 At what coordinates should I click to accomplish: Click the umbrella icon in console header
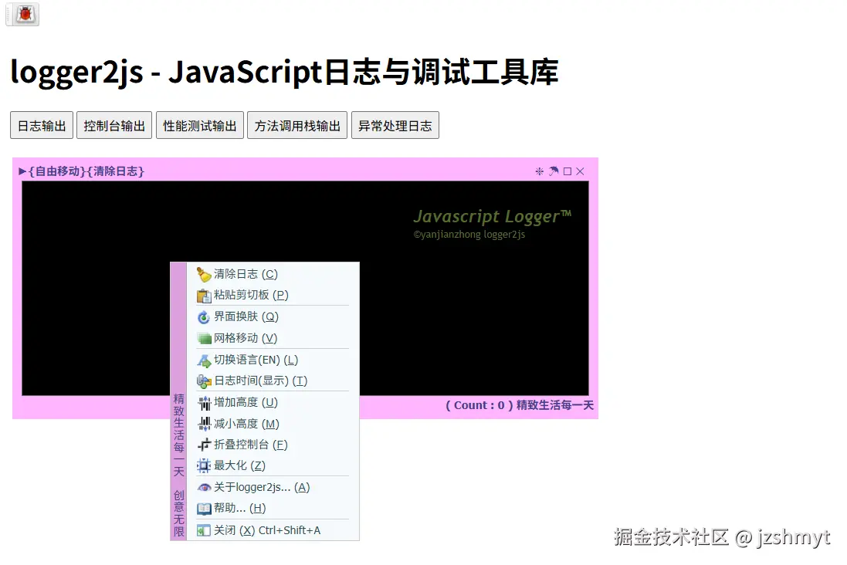click(554, 171)
